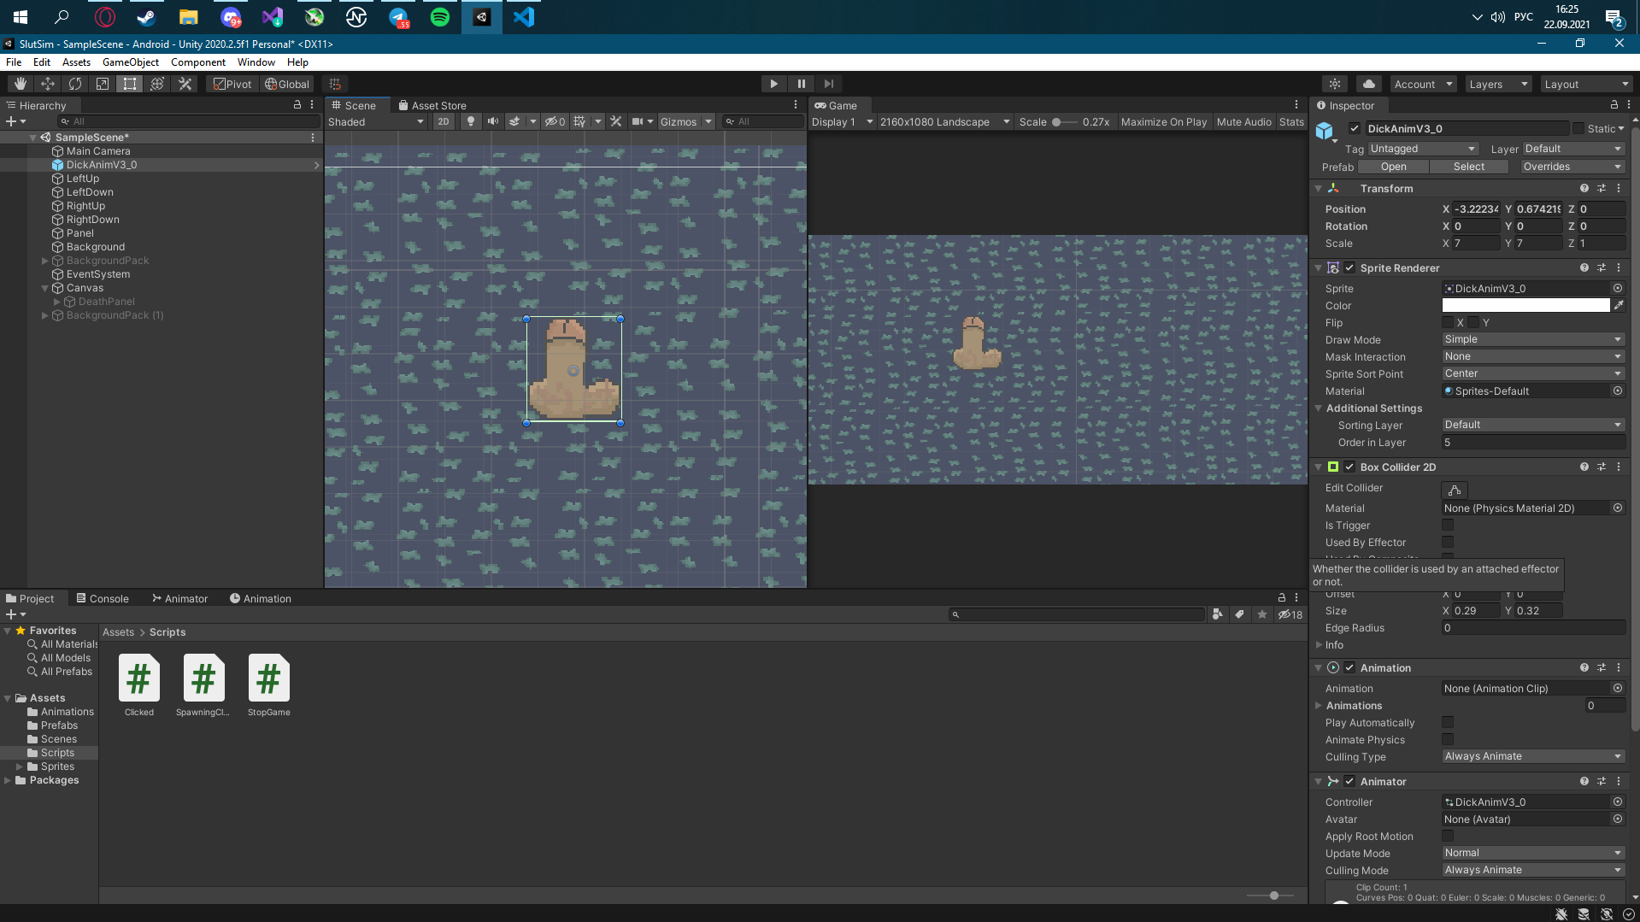The width and height of the screenshot is (1640, 922).
Task: Open the Draw Mode dropdown
Action: tap(1533, 340)
